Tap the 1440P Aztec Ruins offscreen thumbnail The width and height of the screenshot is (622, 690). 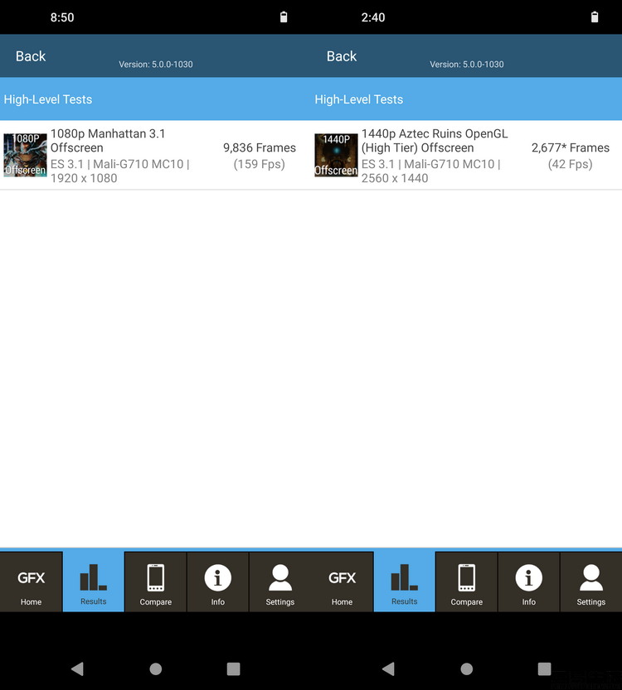pos(336,155)
